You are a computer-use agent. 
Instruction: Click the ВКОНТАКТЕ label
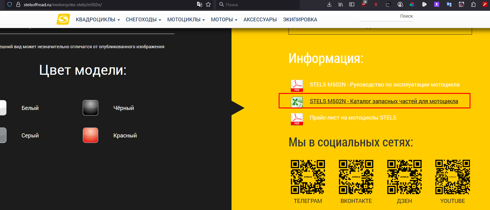tap(356, 201)
